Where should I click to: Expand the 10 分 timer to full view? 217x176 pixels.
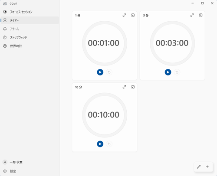(124, 87)
